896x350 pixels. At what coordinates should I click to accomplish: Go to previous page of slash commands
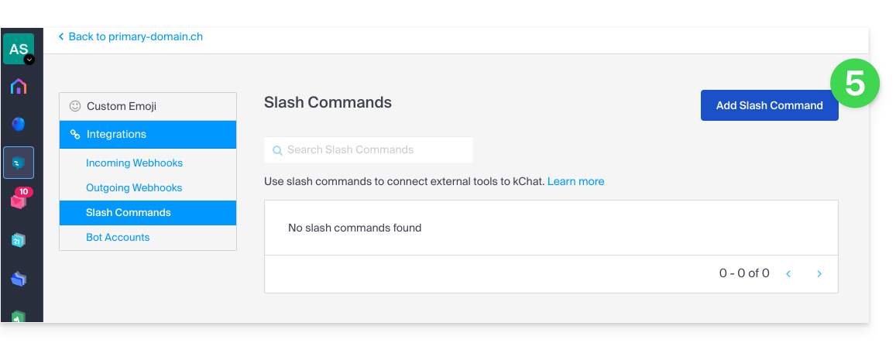(788, 274)
